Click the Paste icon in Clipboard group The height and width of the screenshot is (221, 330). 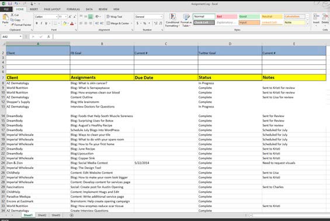click(5, 18)
